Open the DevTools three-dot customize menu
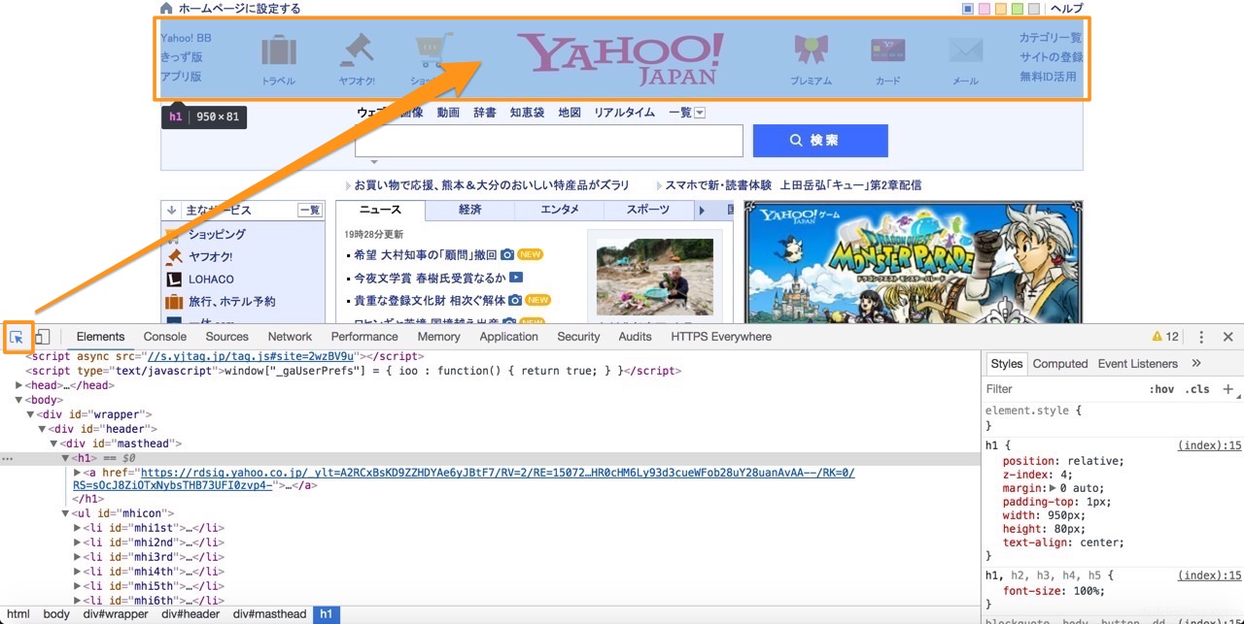Screen dimensions: 1244x624 (1201, 337)
